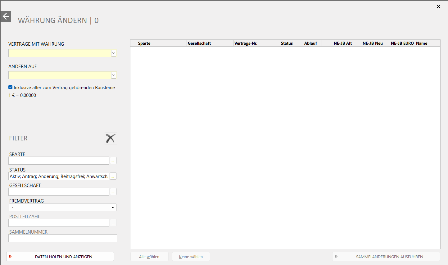Screen dimensions: 448x265
Task: Click the Vertrags-Nr. column header
Action: pos(256,43)
